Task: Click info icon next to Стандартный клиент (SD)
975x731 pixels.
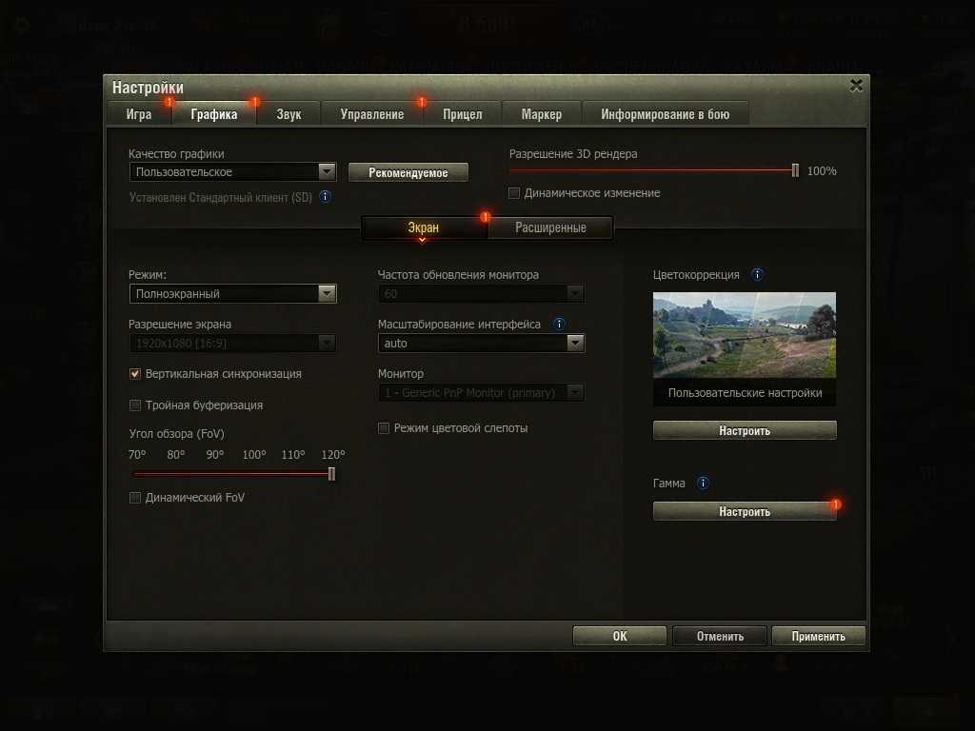Action: coord(326,197)
